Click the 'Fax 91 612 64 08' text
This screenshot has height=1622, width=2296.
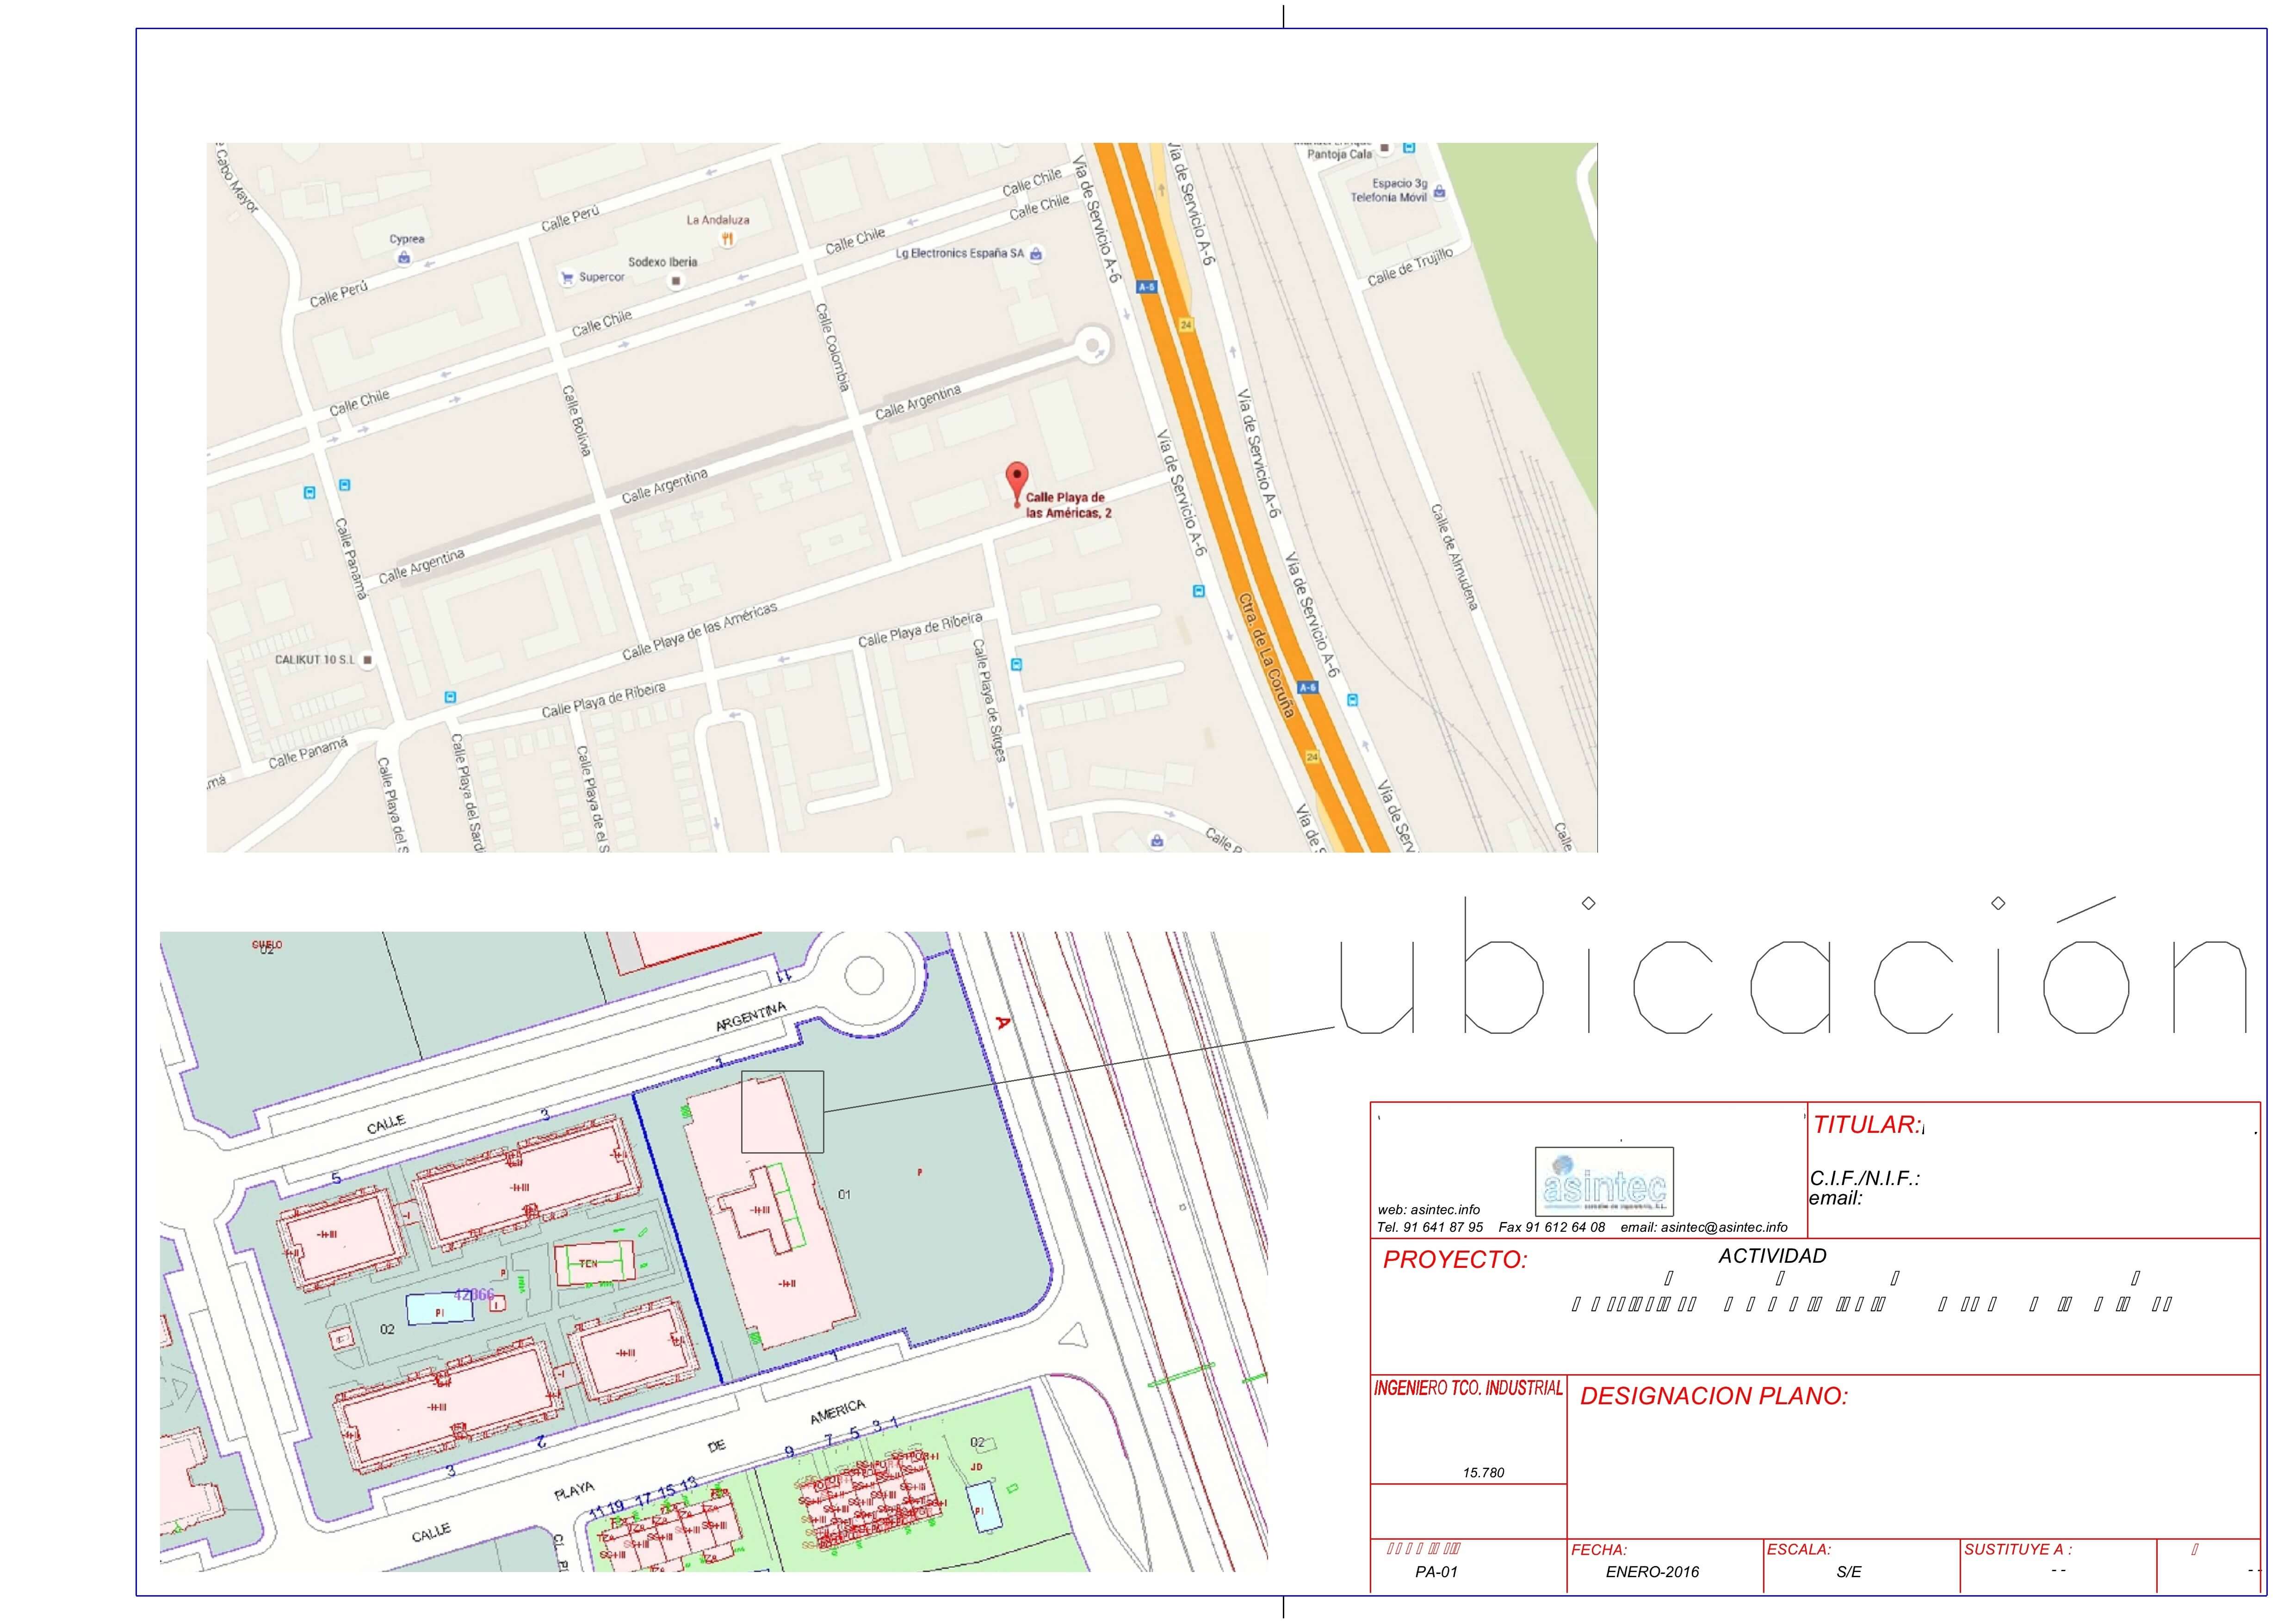pos(1552,1227)
